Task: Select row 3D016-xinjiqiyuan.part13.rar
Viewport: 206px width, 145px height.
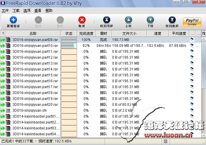Action: coord(101,63)
